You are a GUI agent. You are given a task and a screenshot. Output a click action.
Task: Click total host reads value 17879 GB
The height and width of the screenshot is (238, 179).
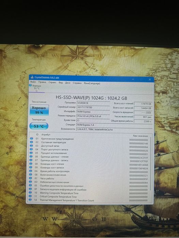(143, 104)
